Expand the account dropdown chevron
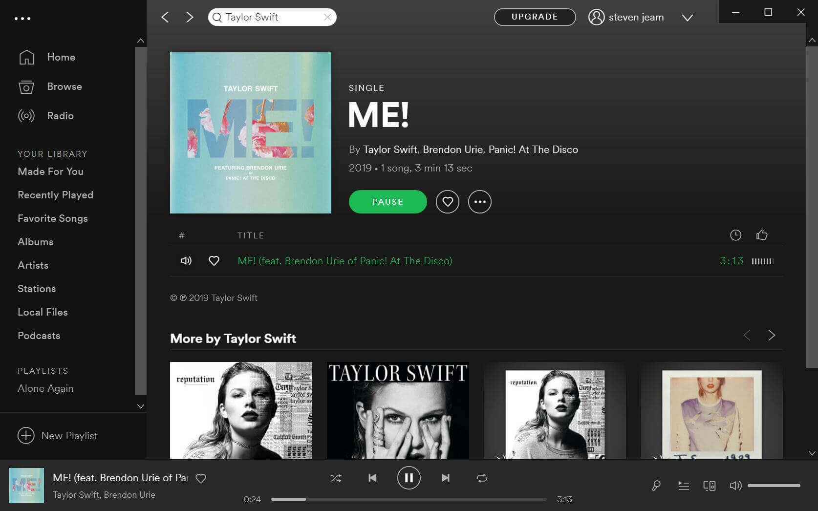This screenshot has height=511, width=818. [x=688, y=18]
